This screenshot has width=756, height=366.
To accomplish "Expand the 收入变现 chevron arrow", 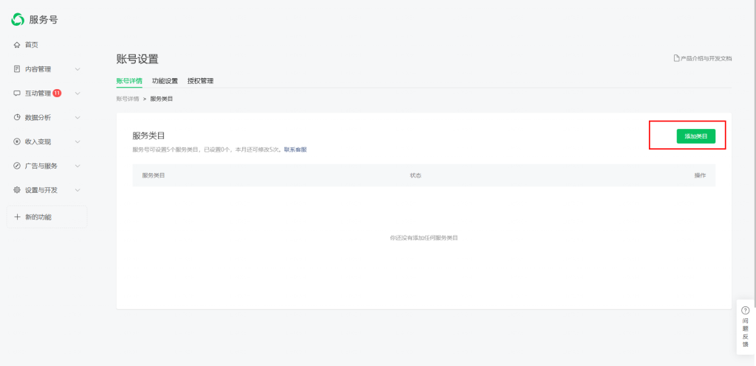I will (78, 141).
